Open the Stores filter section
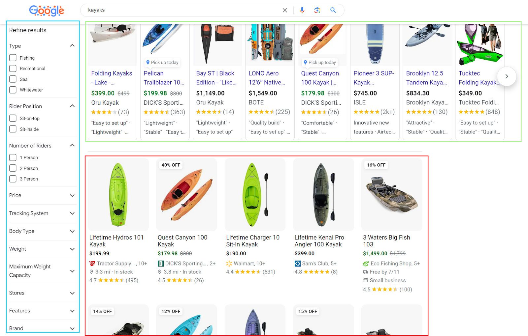Screen dimensions: 528x336 (72, 293)
